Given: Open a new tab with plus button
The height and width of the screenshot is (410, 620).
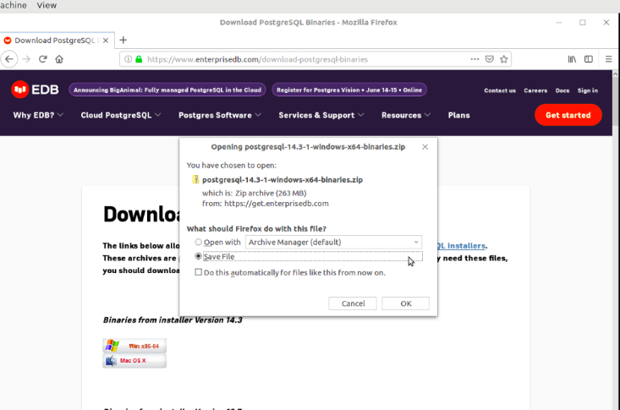Looking at the screenshot, I should [x=123, y=40].
